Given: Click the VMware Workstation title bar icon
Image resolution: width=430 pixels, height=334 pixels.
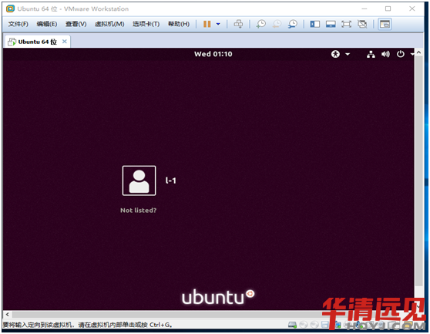Looking at the screenshot, I should [x=10, y=8].
